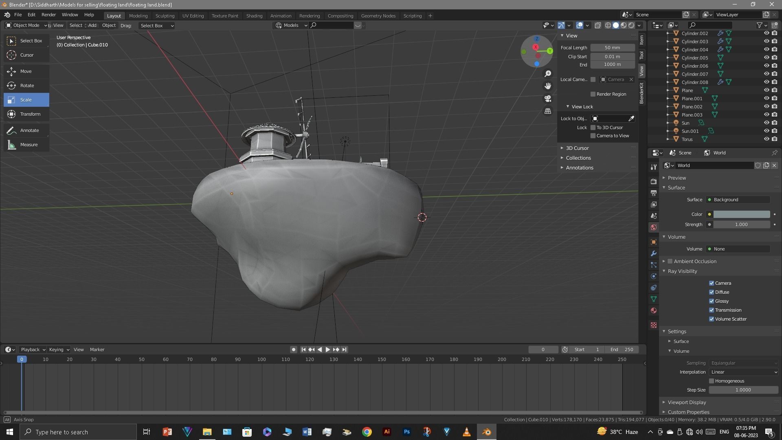Switch to the Sculpting workspace tab

point(165,15)
